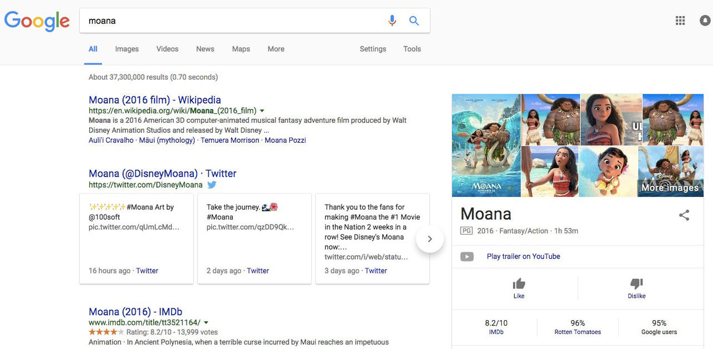Show next tweets with carousel arrow
Screen dimensions: 713x349
point(429,239)
